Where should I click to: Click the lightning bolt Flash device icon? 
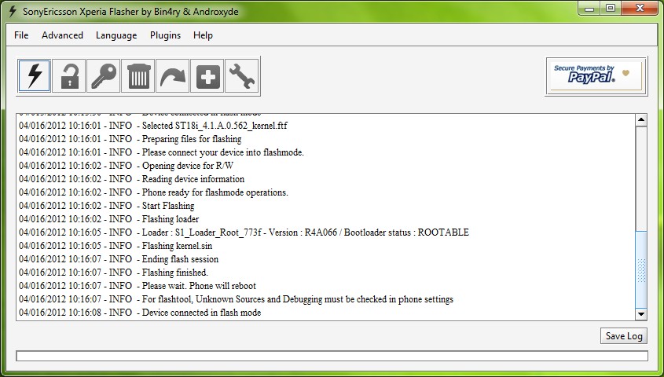coord(35,76)
